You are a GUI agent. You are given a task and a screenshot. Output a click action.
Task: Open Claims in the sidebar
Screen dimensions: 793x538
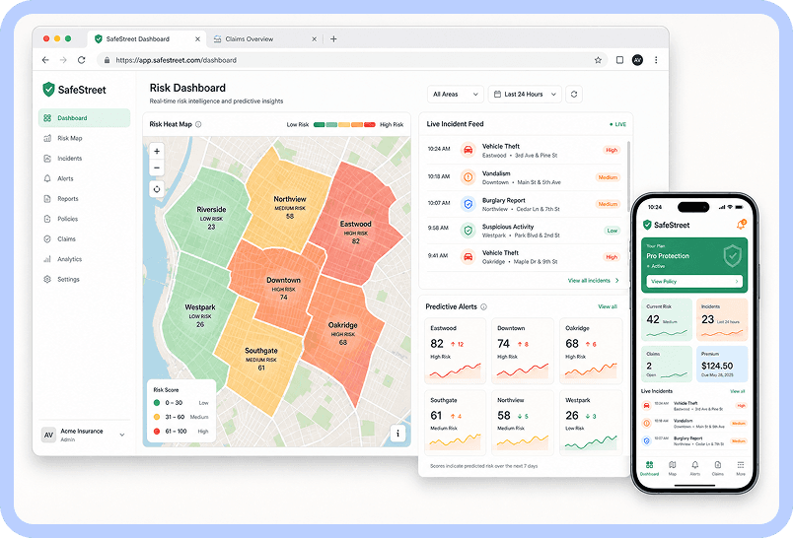pyautogui.click(x=85, y=238)
